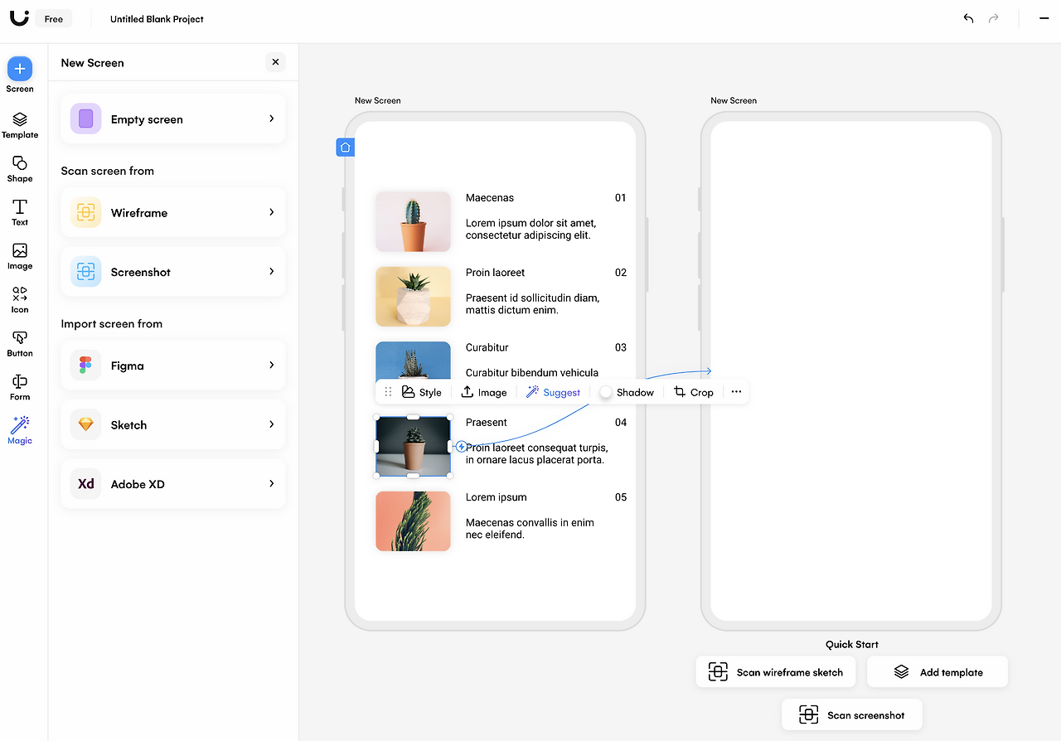
Task: Select the first screen's New Screen label
Action: click(378, 100)
